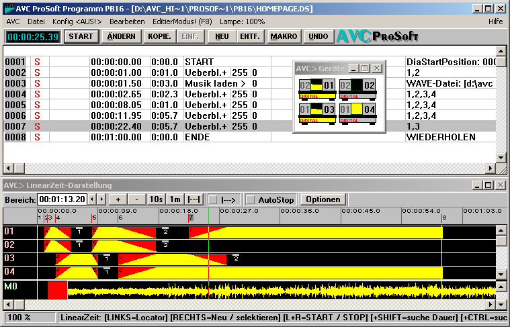The width and height of the screenshot is (510, 327).
Task: Click track 03 label in timeline
Action: (x=9, y=258)
